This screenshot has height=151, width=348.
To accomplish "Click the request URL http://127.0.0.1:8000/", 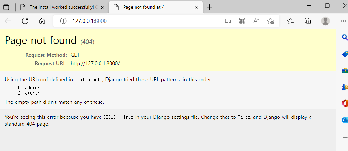I will 95,64.
